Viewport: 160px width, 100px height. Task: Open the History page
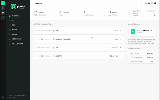(x=15, y=34)
